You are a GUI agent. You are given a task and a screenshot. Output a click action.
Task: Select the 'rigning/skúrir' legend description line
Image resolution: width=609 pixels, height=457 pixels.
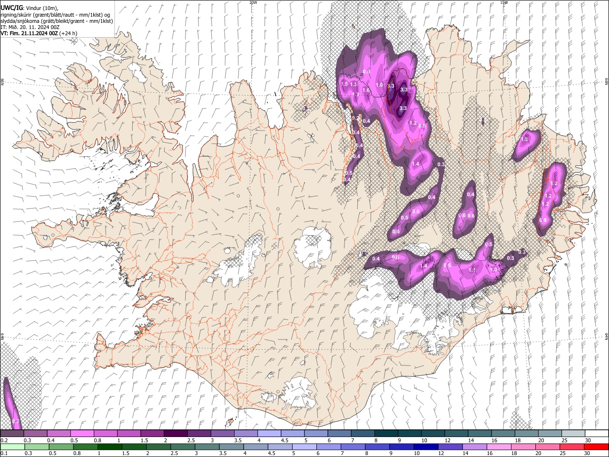coord(55,14)
